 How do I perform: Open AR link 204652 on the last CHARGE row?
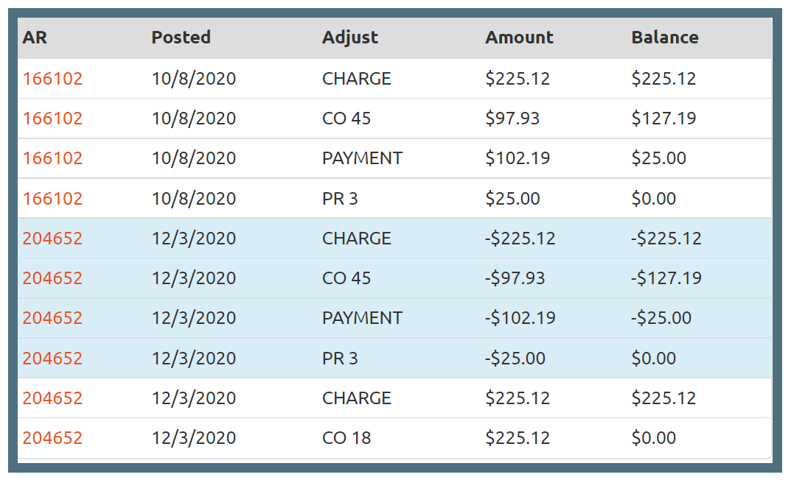pyautogui.click(x=52, y=398)
